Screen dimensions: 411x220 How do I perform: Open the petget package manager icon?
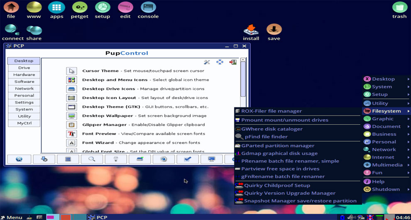(79, 10)
